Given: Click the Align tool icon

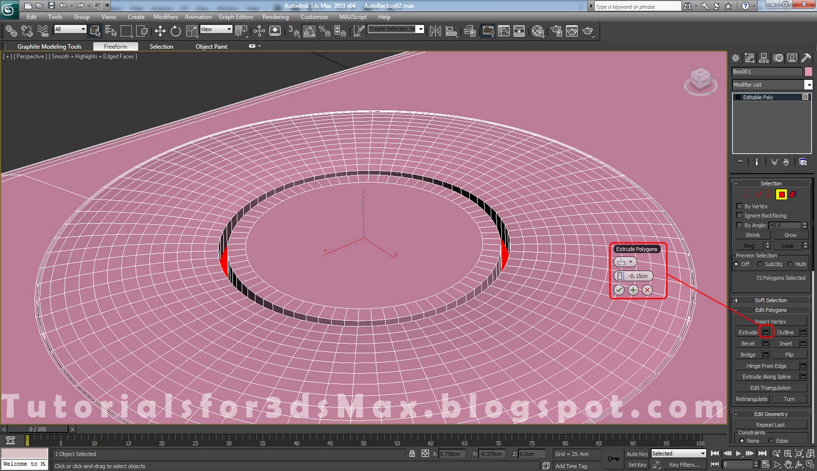Looking at the screenshot, I should [x=451, y=31].
